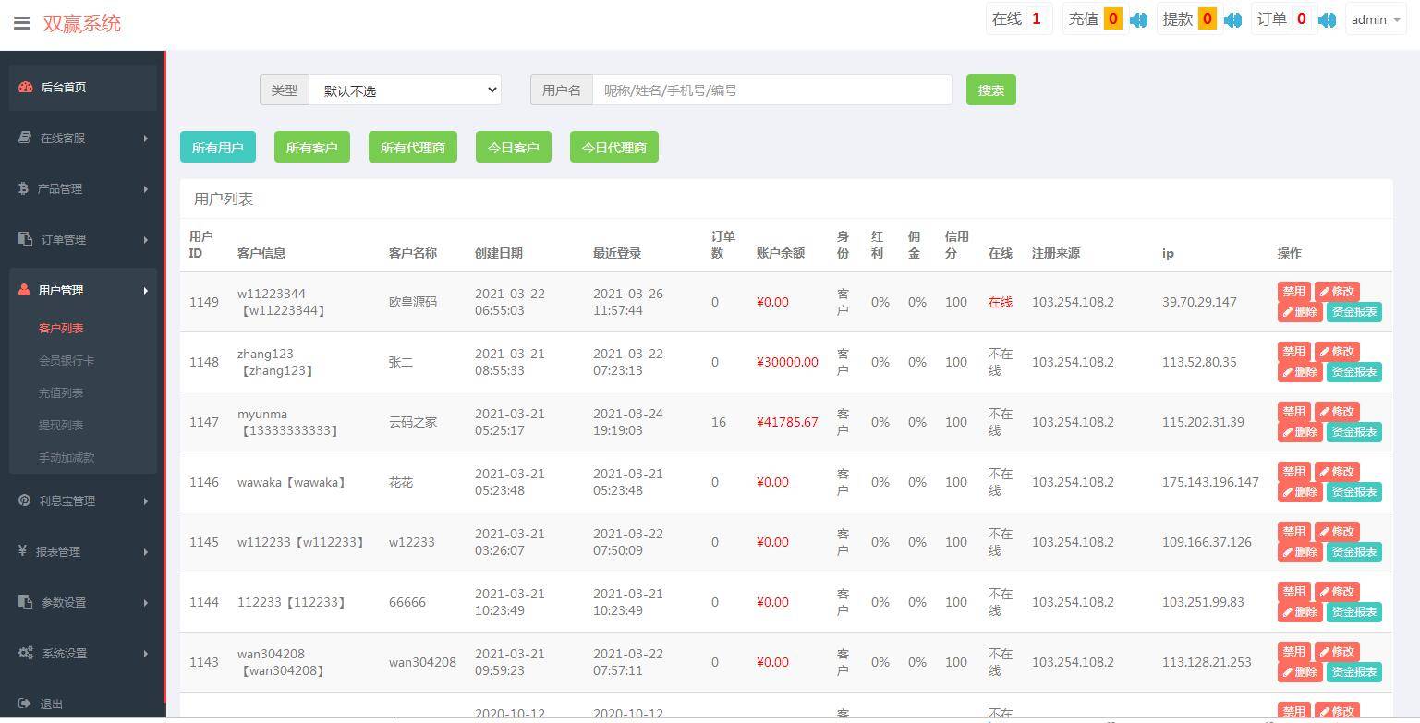
Task: Open 资金报表 for user zhang123
Action: 1353,371
